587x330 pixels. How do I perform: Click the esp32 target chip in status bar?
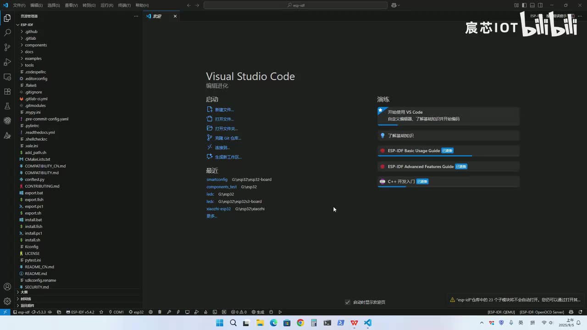pos(136,312)
